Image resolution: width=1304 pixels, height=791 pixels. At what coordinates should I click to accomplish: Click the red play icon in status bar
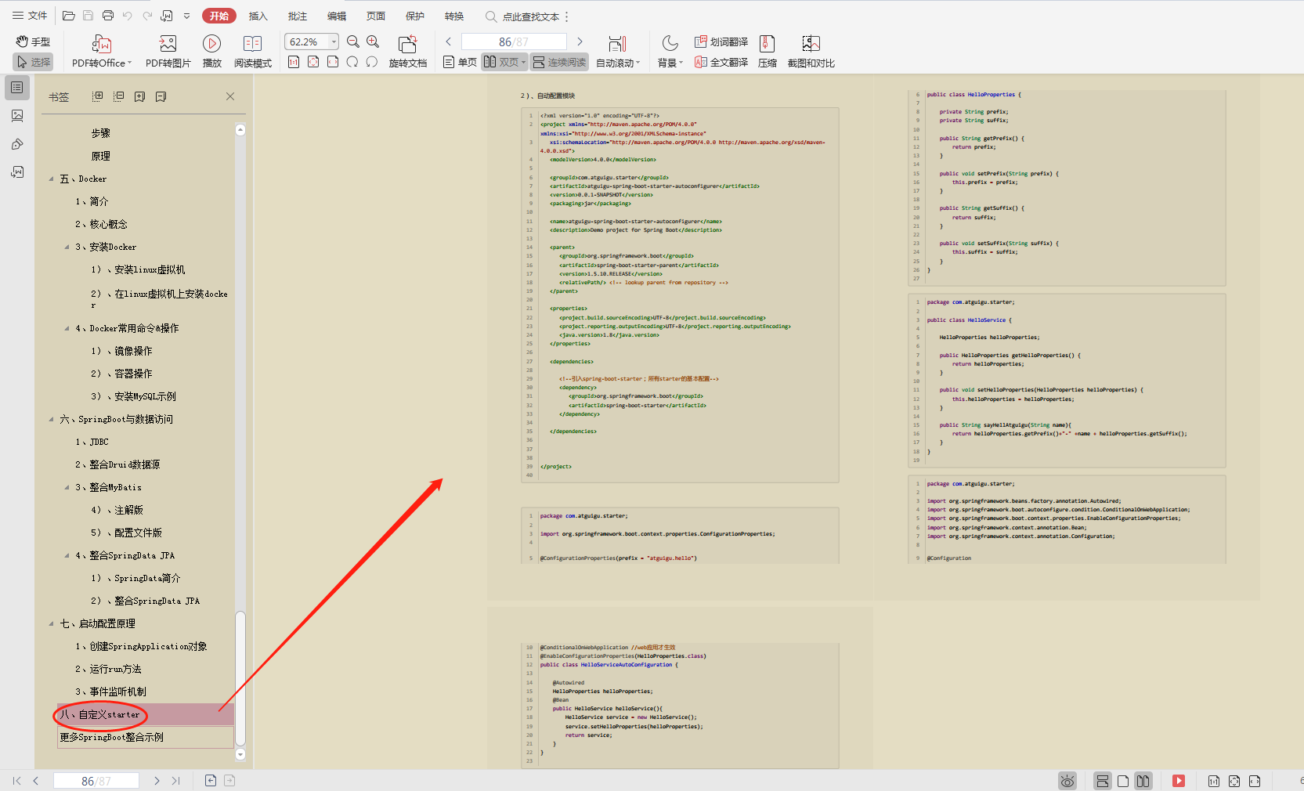(x=1179, y=781)
